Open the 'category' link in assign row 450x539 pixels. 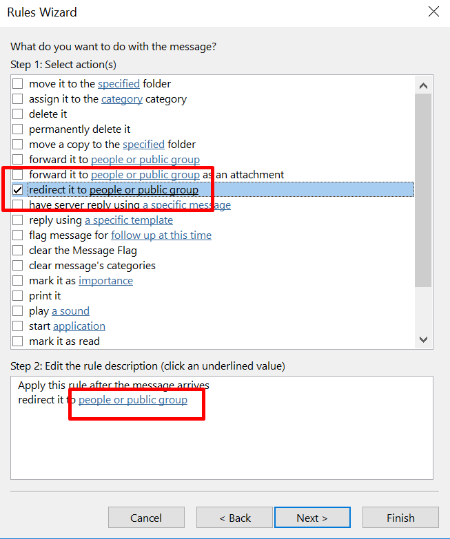[x=122, y=99]
